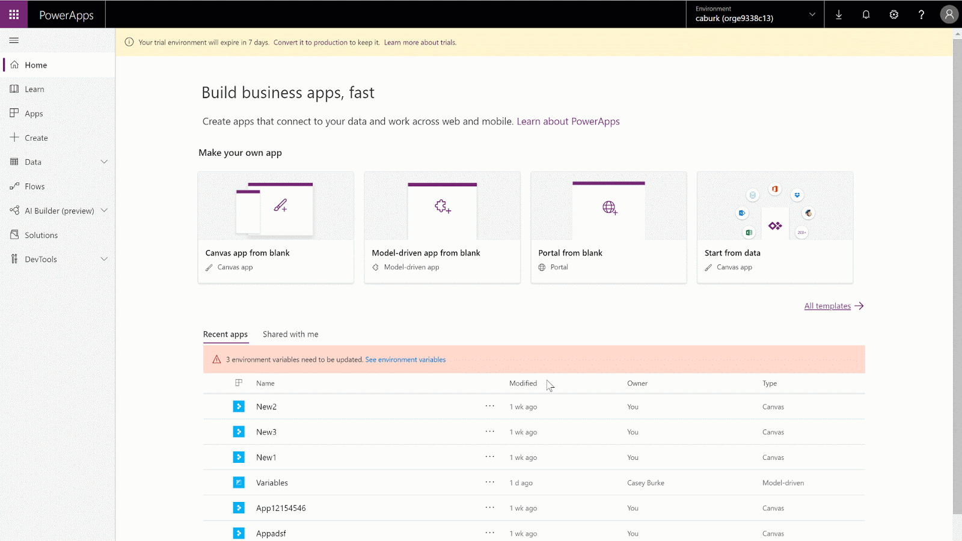The width and height of the screenshot is (962, 541).
Task: Select Start from data card
Action: tap(775, 227)
